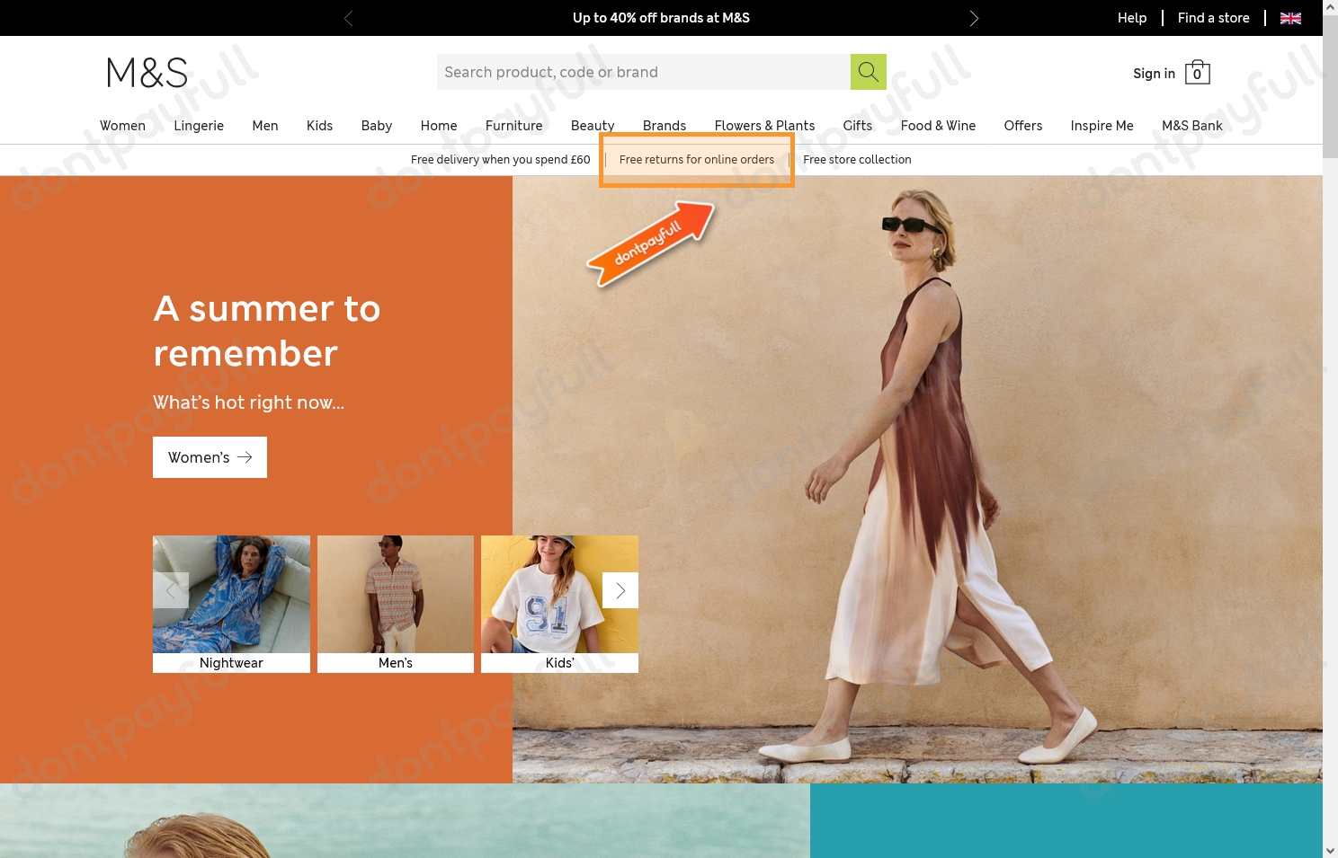Click the Women's shop button

point(210,457)
